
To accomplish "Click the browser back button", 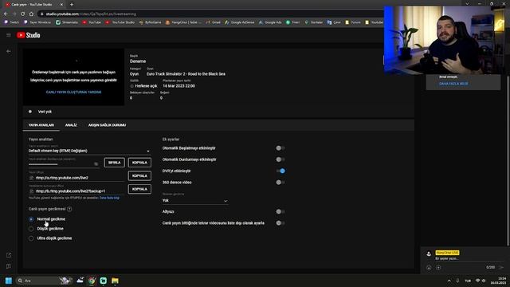I will click(x=6, y=14).
